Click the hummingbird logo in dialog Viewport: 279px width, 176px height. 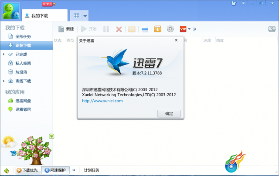click(x=116, y=62)
